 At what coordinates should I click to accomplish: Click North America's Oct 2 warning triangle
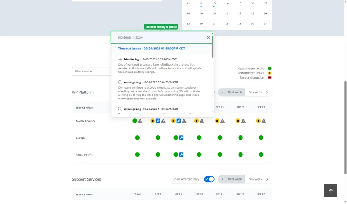click(x=163, y=121)
